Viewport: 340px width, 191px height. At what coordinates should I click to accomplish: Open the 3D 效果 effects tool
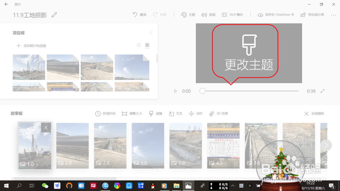[x=219, y=114]
